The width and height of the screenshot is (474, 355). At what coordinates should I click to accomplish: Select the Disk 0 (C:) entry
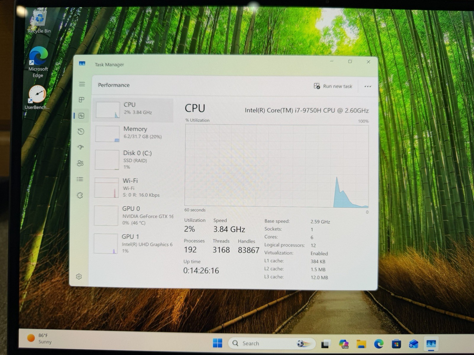[x=133, y=160]
